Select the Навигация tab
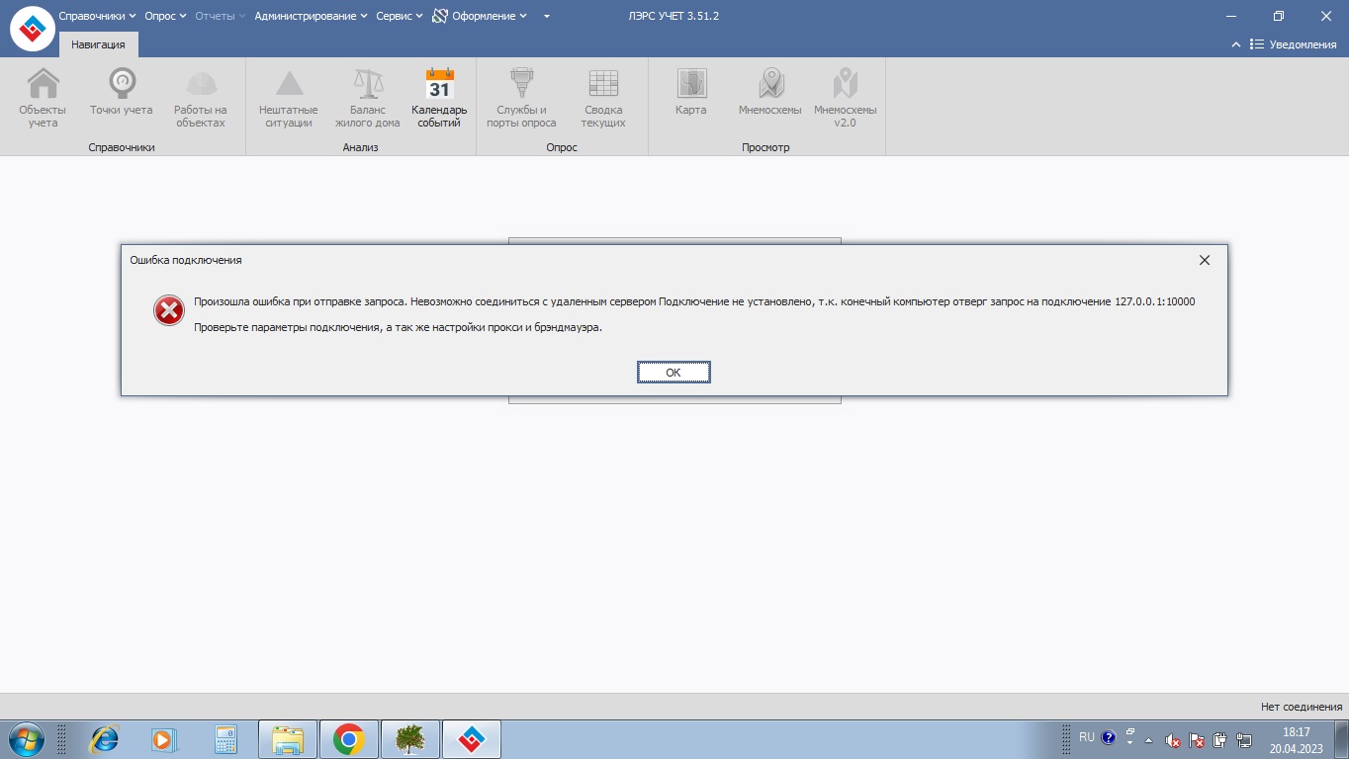This screenshot has width=1349, height=759. tap(98, 44)
